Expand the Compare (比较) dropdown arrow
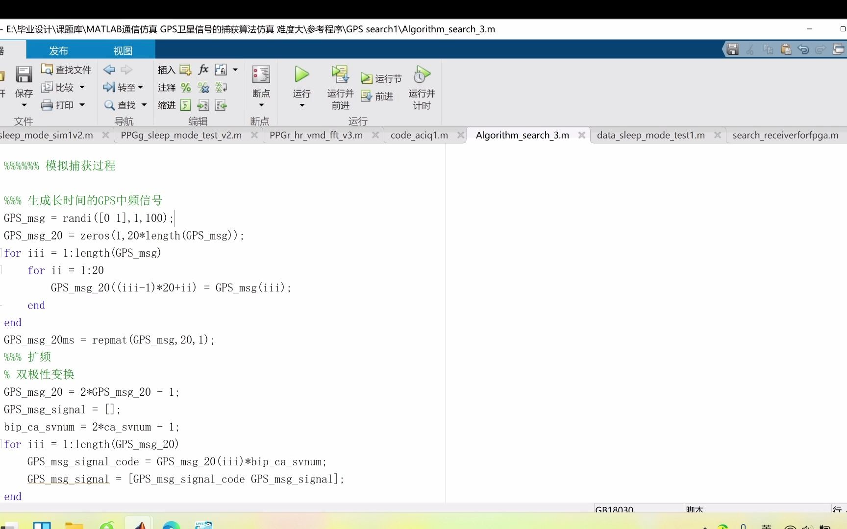 pyautogui.click(x=82, y=87)
